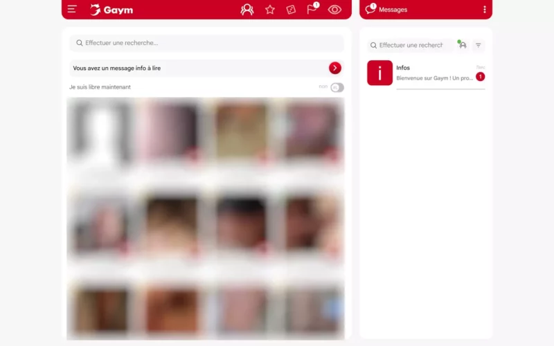
Task: Click the main search field "Effectuer une recherche..."
Action: point(206,43)
